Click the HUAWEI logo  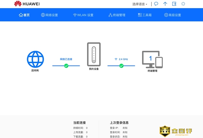coord(27,4)
